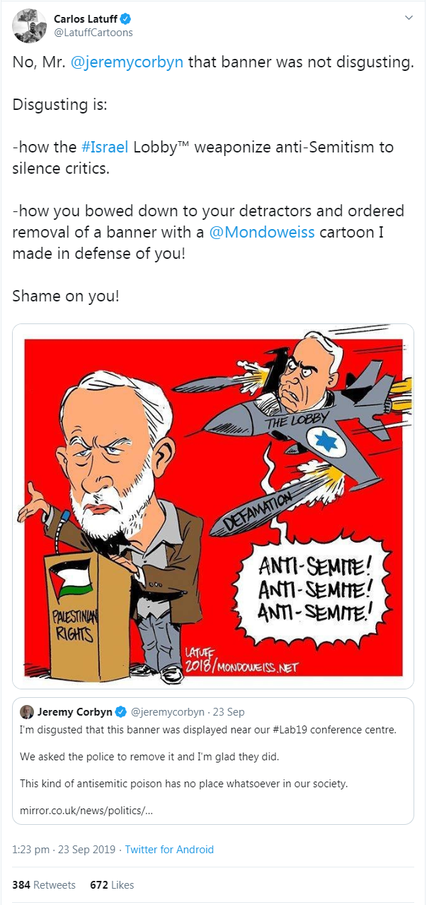The height and width of the screenshot is (905, 427).
Task: Open the Twitter for Android source link
Action: pyautogui.click(x=169, y=849)
